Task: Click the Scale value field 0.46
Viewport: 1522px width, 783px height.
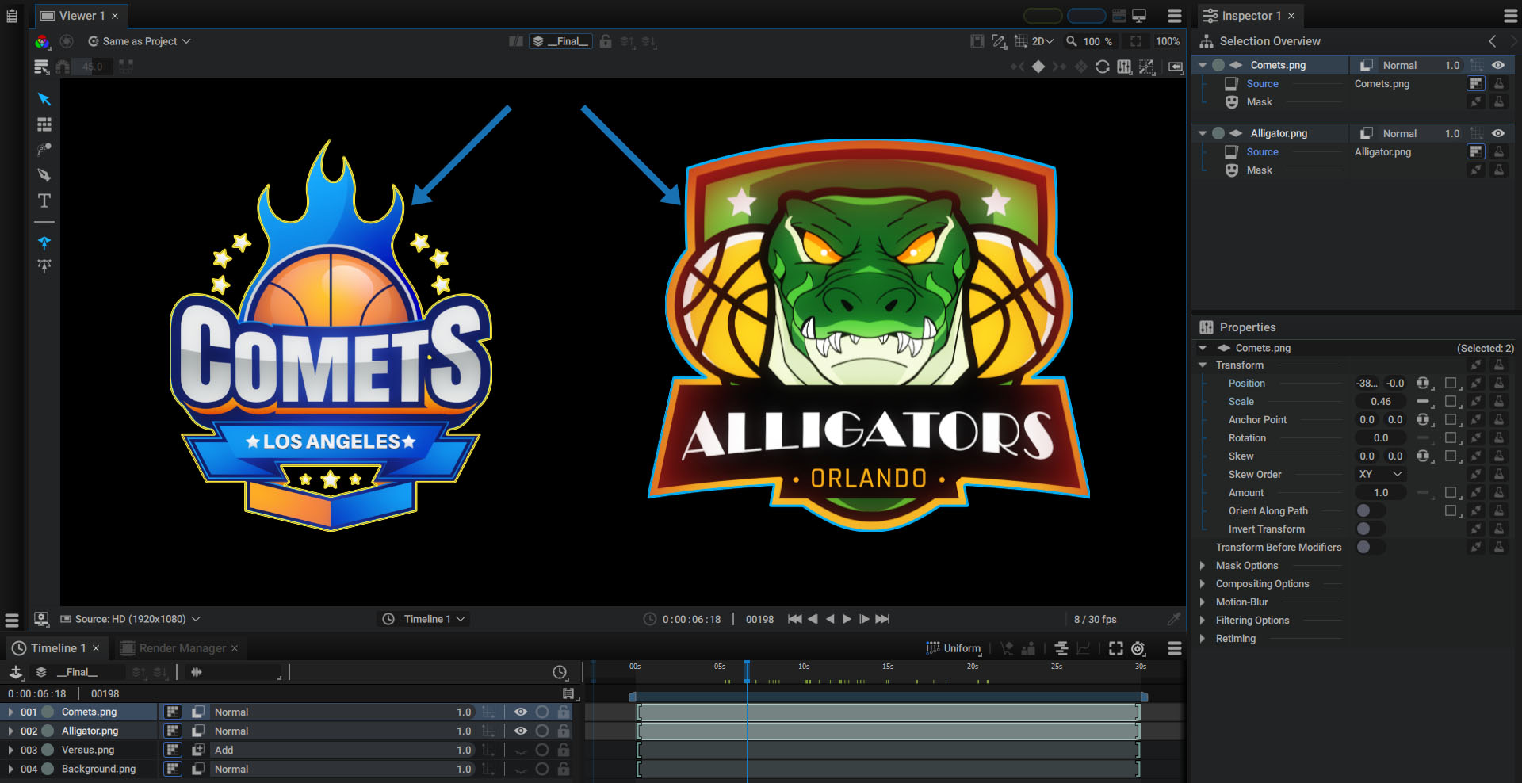Action: tap(1381, 401)
